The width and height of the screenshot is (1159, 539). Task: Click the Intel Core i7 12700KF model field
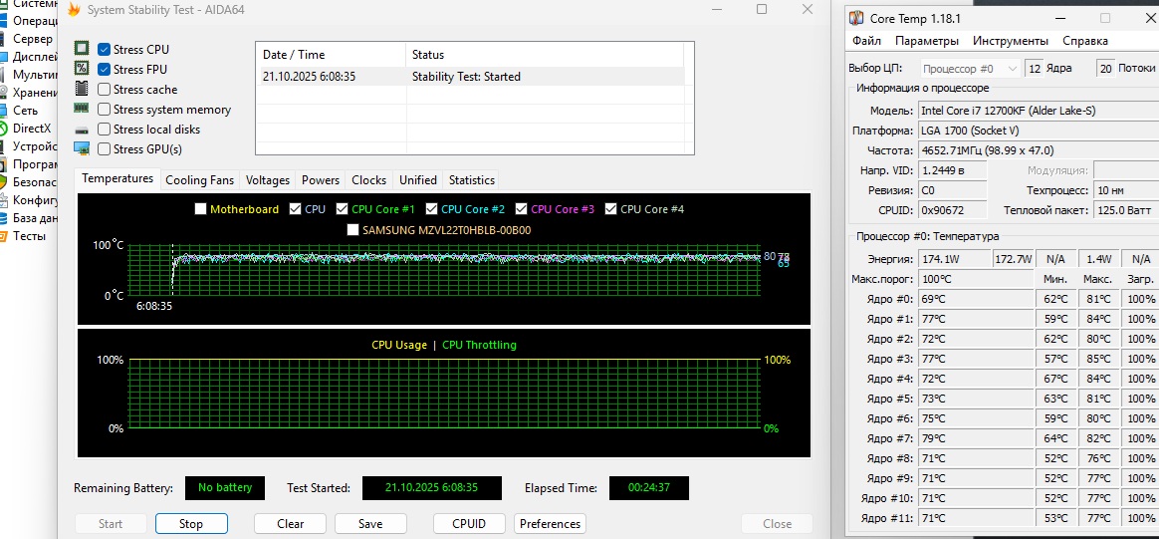[1038, 111]
